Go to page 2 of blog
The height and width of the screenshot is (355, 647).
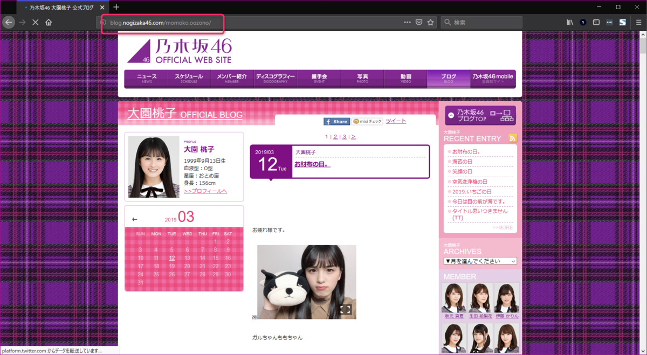(x=335, y=137)
